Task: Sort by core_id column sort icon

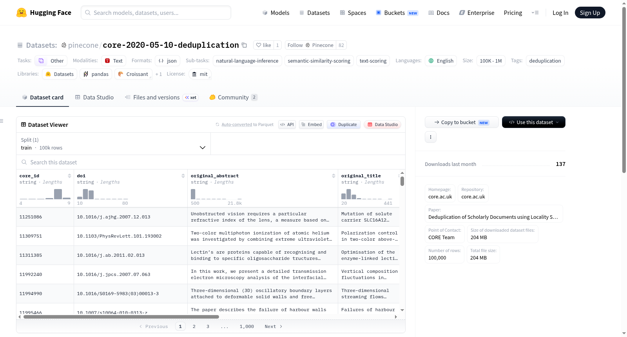Action: coord(69,176)
